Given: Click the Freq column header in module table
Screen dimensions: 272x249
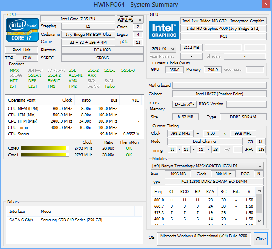Looking at the screenshot, I should 158,192.
